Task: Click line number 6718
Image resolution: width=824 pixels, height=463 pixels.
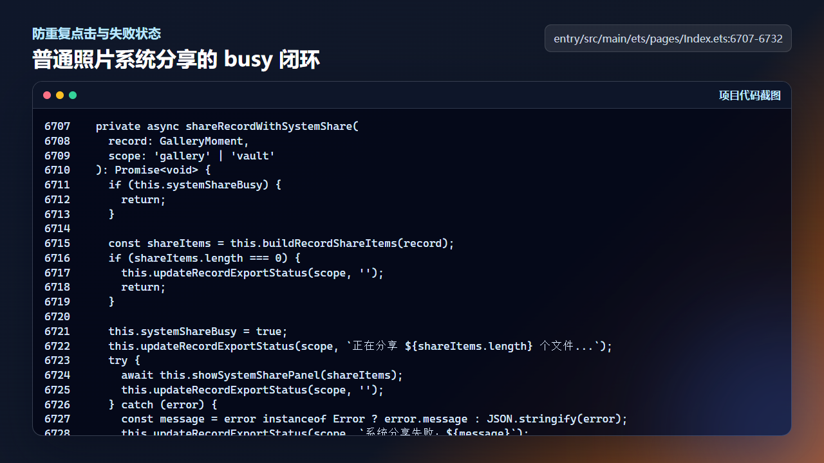Action: click(57, 287)
